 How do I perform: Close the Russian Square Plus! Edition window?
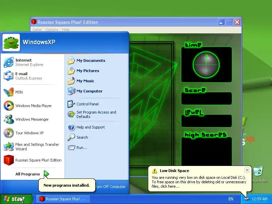click(237, 22)
